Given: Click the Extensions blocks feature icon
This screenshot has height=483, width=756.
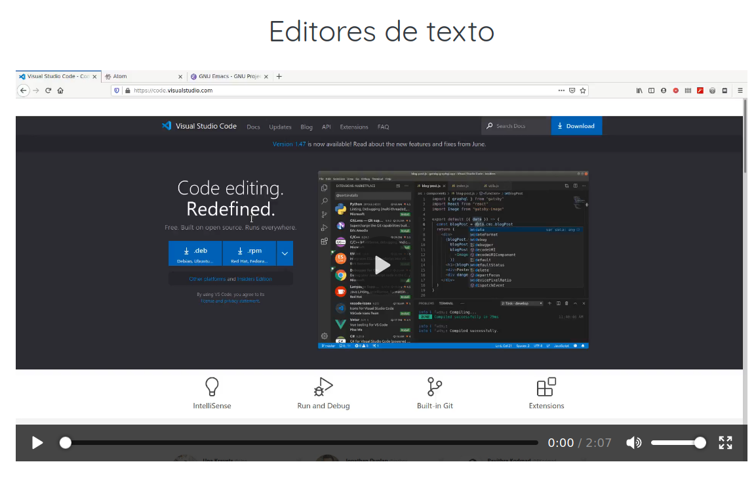Looking at the screenshot, I should pyautogui.click(x=546, y=387).
